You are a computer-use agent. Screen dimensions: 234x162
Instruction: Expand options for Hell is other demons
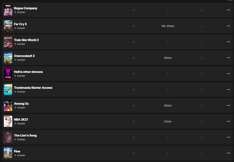[228, 74]
